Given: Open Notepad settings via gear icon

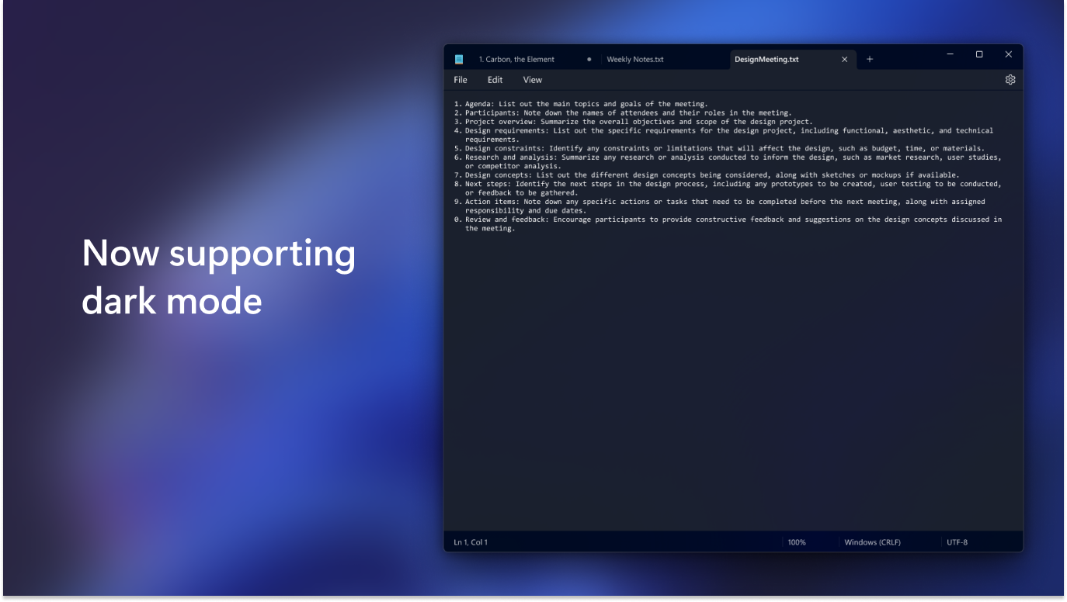Looking at the screenshot, I should pos(1010,79).
